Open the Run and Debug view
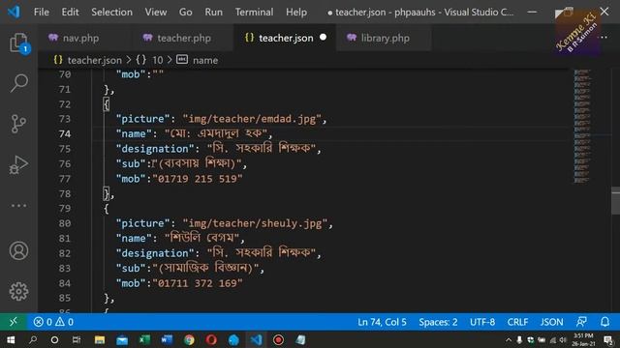 [18, 164]
